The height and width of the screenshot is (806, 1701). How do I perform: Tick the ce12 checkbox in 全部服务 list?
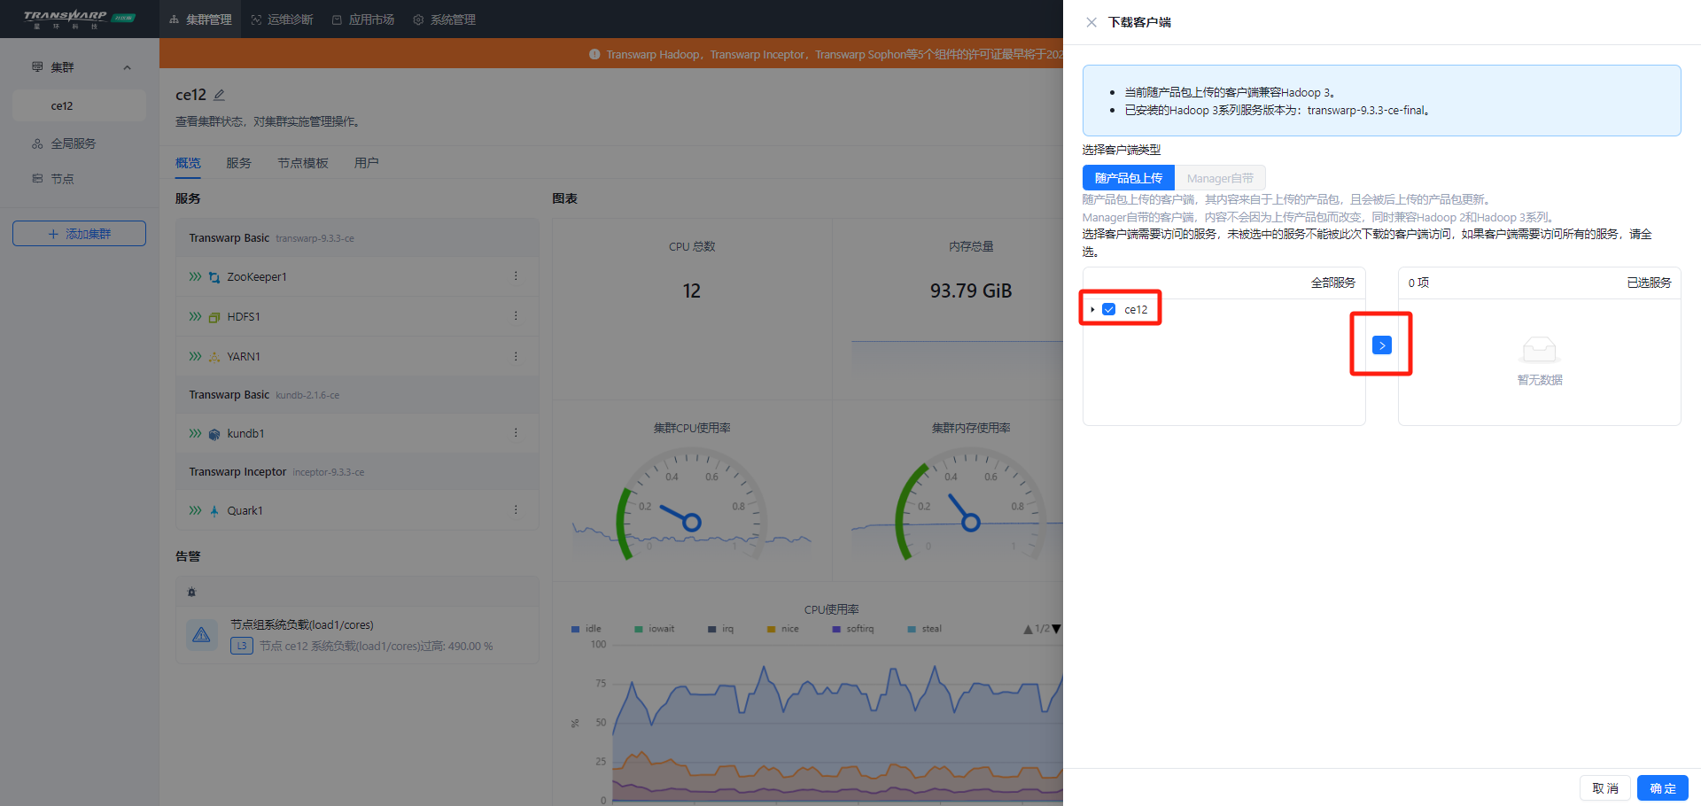pos(1108,309)
